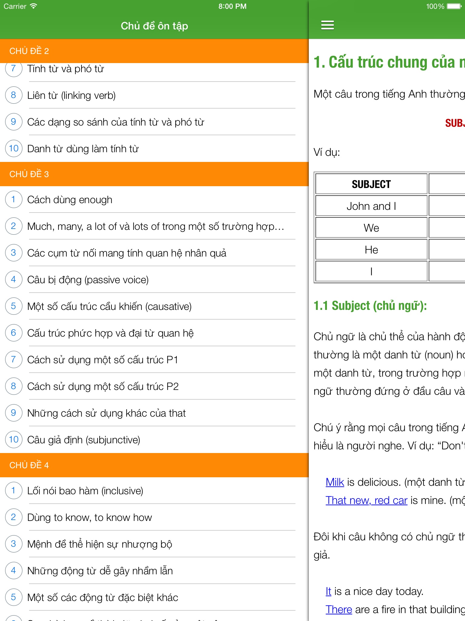Open the 'Milk' underlined link
The width and height of the screenshot is (465, 621).
coord(335,482)
